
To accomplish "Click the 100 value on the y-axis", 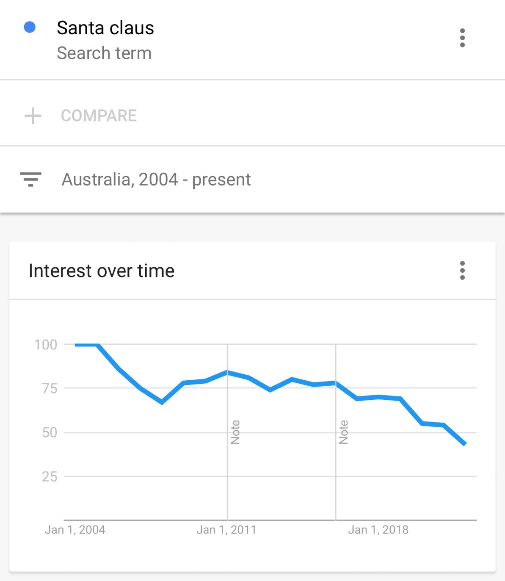I will [46, 345].
